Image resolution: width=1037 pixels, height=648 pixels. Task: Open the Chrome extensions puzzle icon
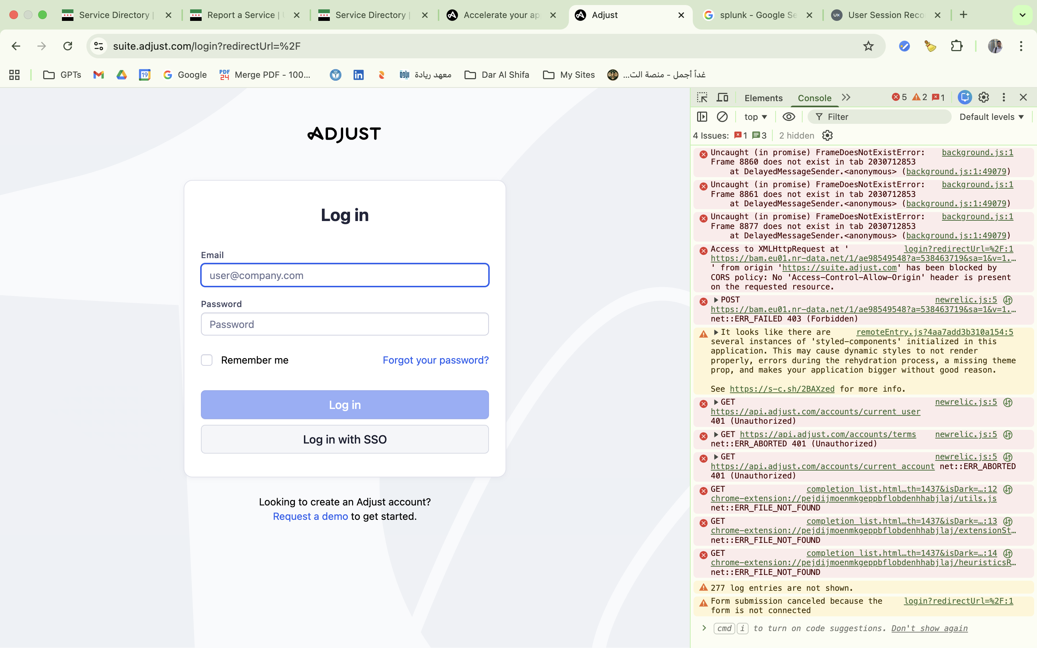[956, 46]
